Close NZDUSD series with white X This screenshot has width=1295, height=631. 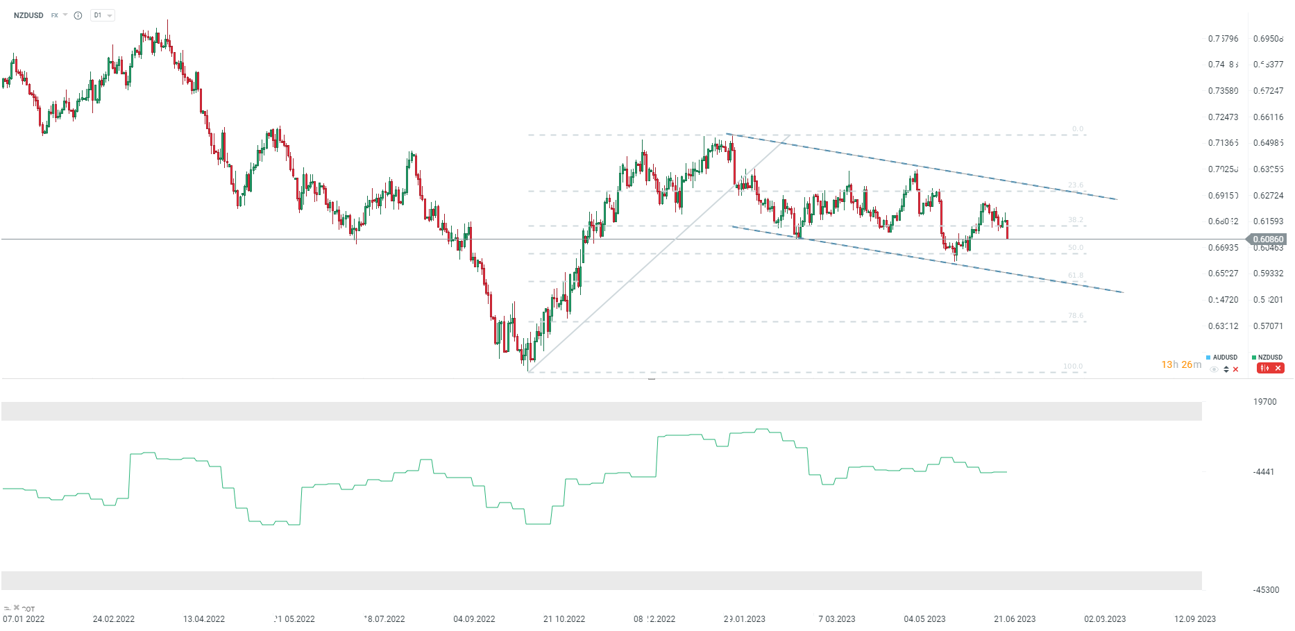pos(1278,369)
